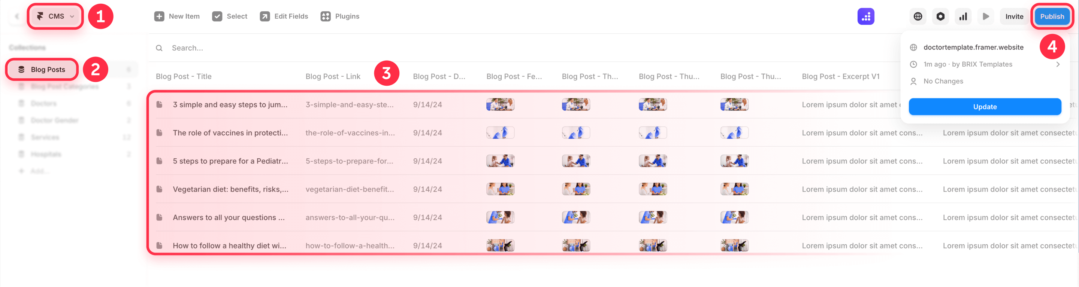Open the doctortemplate.framer.website link

tap(973, 47)
